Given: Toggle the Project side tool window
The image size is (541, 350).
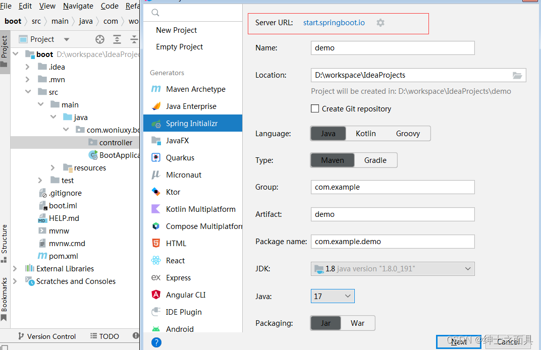Looking at the screenshot, I should [4, 51].
